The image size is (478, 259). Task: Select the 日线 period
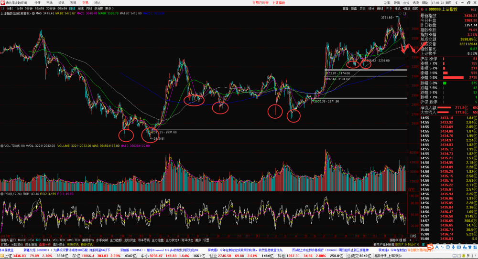coord(72,9)
